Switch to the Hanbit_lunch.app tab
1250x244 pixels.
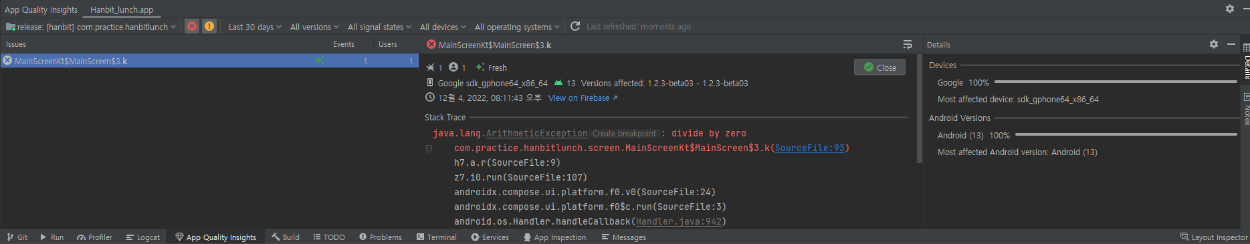(x=122, y=9)
